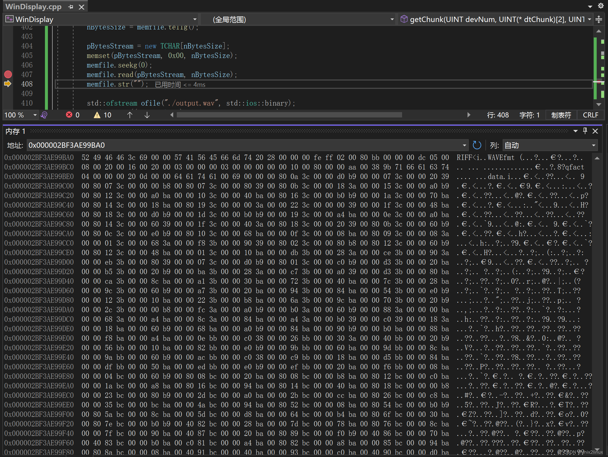Close the 内存 1 memory window

tap(595, 131)
